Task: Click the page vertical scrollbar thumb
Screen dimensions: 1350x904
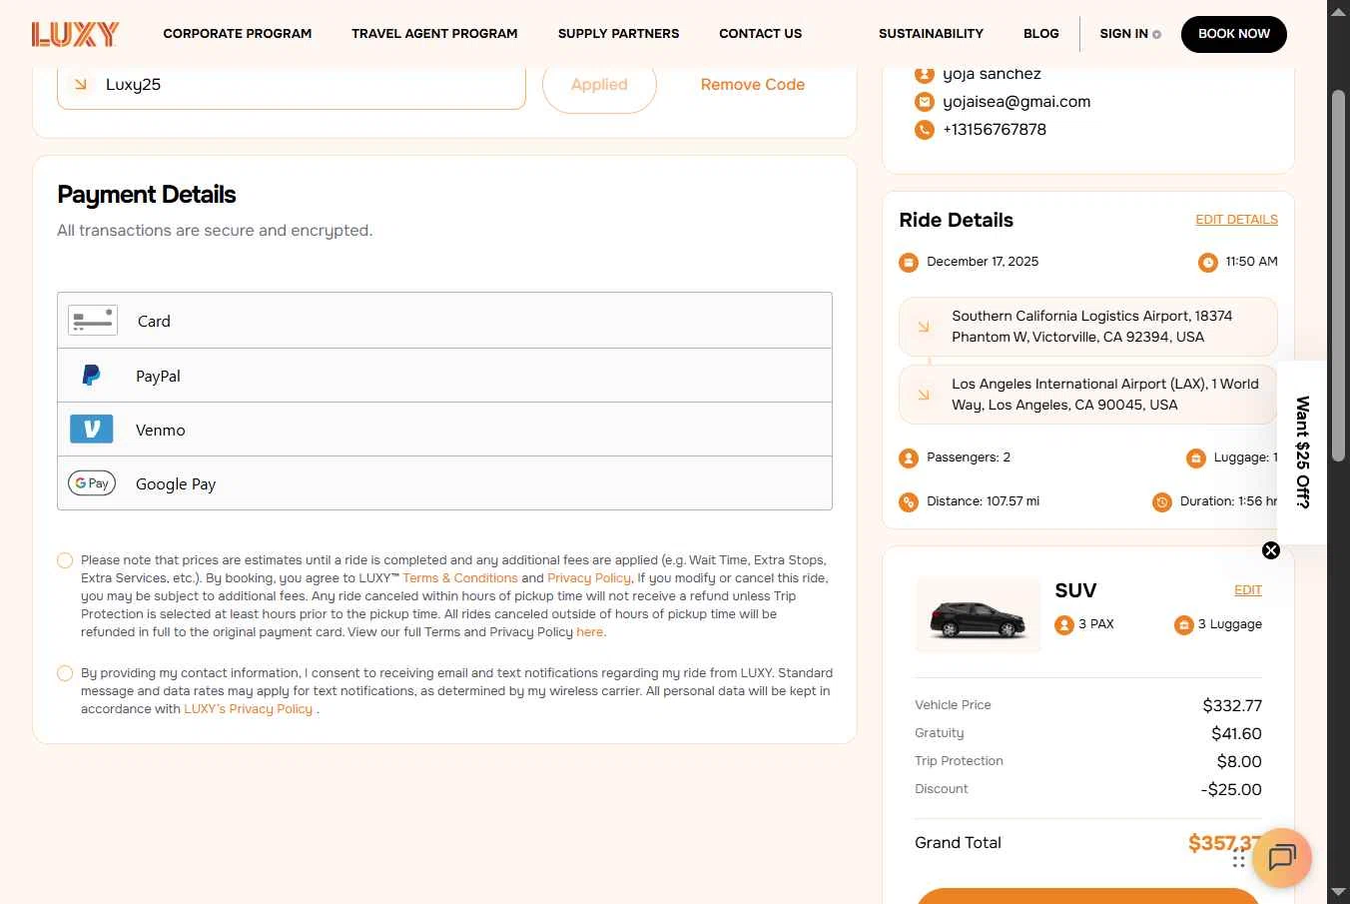Action: click(1339, 276)
